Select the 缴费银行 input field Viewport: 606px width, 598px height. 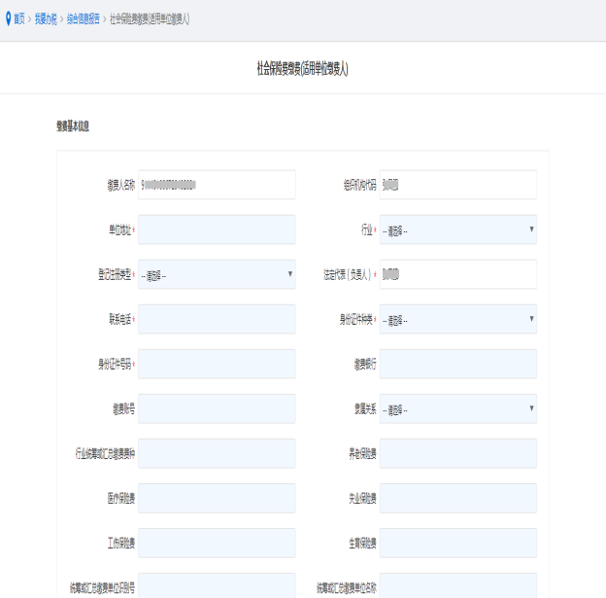point(457,364)
